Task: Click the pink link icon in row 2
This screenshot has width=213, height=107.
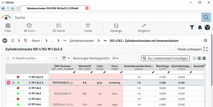Action: pyautogui.click(x=9, y=83)
